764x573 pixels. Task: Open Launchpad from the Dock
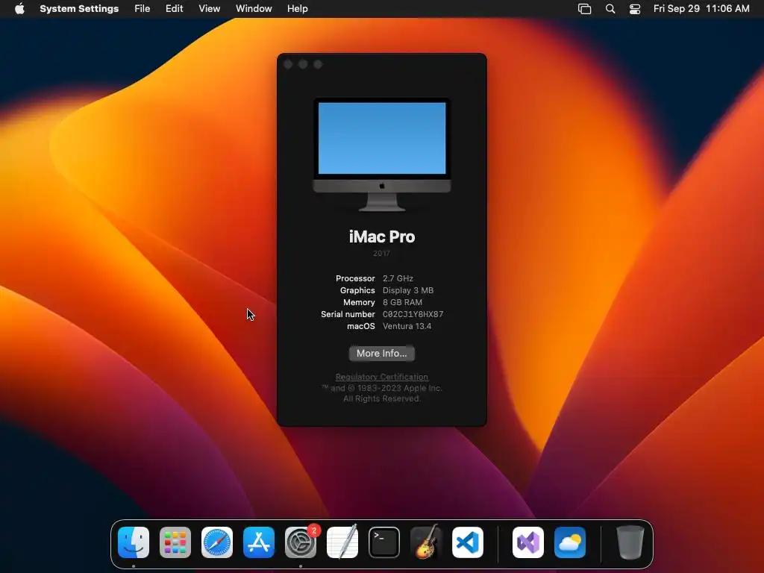[175, 542]
